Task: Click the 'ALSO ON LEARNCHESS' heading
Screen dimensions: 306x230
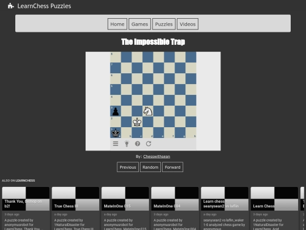Action: pyautogui.click(x=18, y=181)
